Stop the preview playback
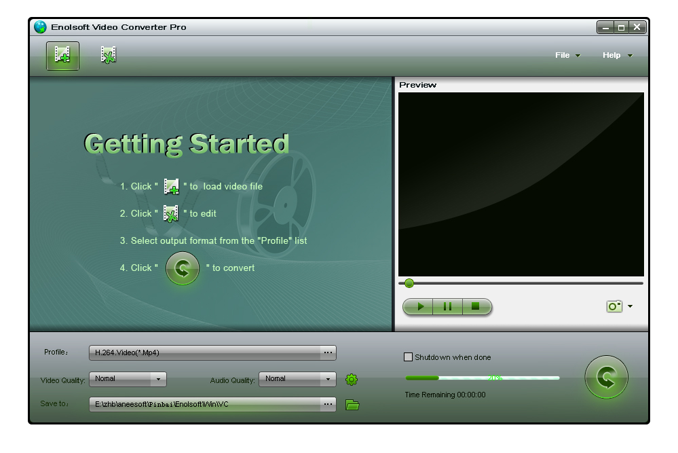Viewport: 678px width, 453px height. pos(476,306)
